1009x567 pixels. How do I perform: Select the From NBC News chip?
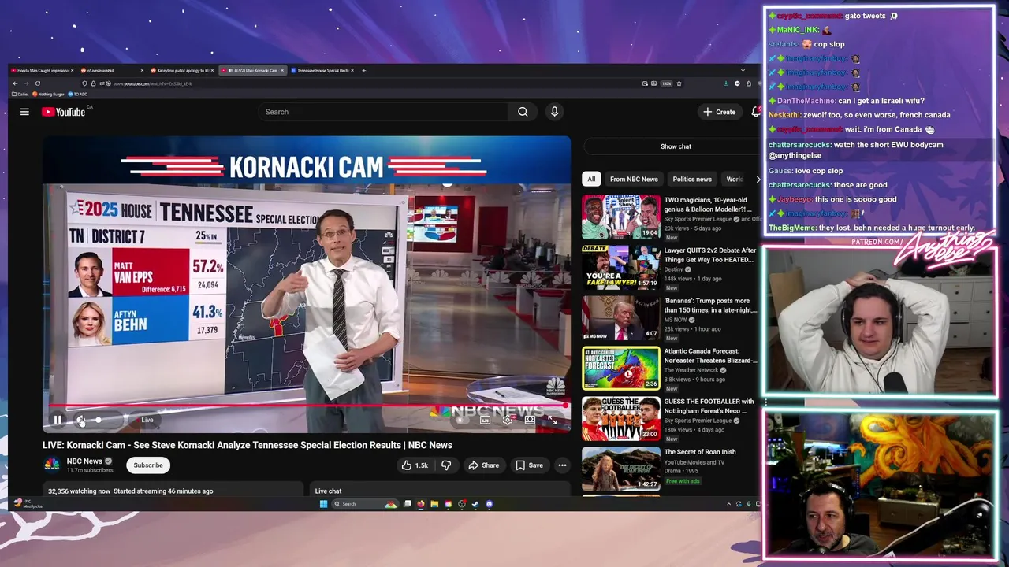tap(634, 179)
